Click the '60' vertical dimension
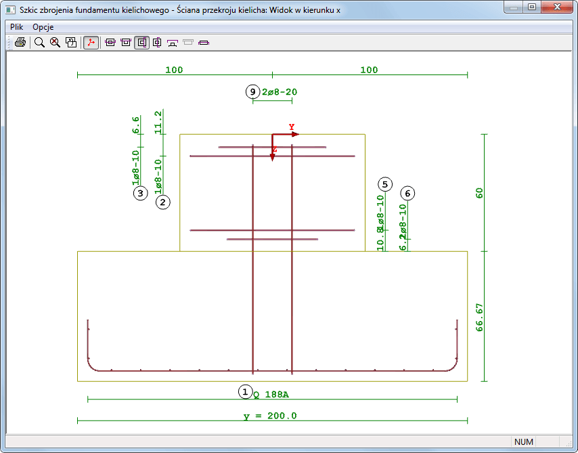 click(479, 193)
